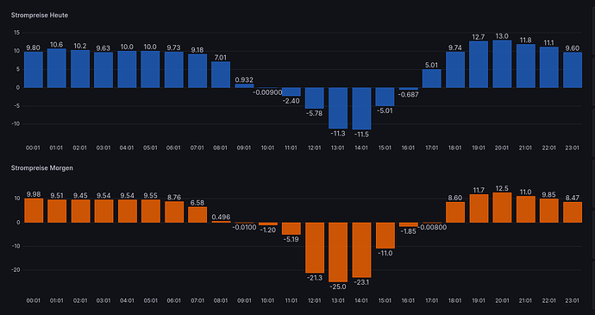The height and width of the screenshot is (315, 595).
Task: Select the orange 9.98 bar at 00:01
Action: (34, 211)
